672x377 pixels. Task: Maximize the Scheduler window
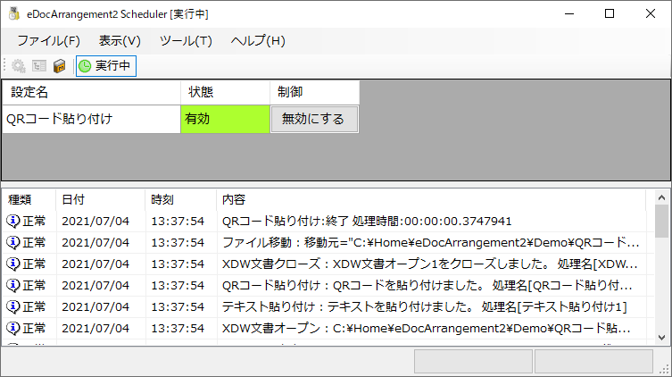pos(610,13)
